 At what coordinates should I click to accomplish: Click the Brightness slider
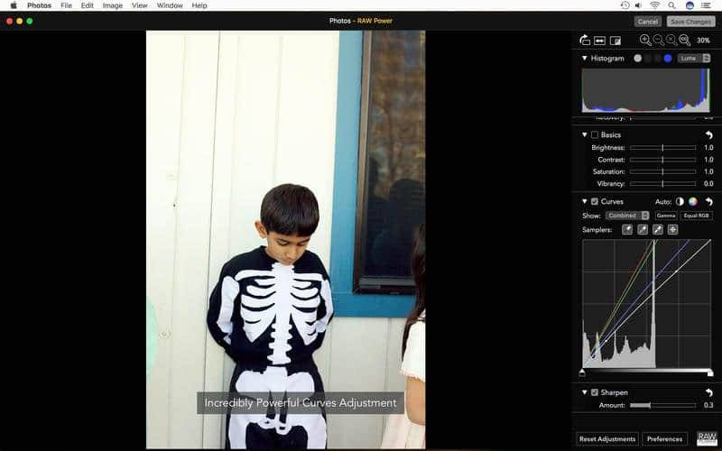(662, 148)
